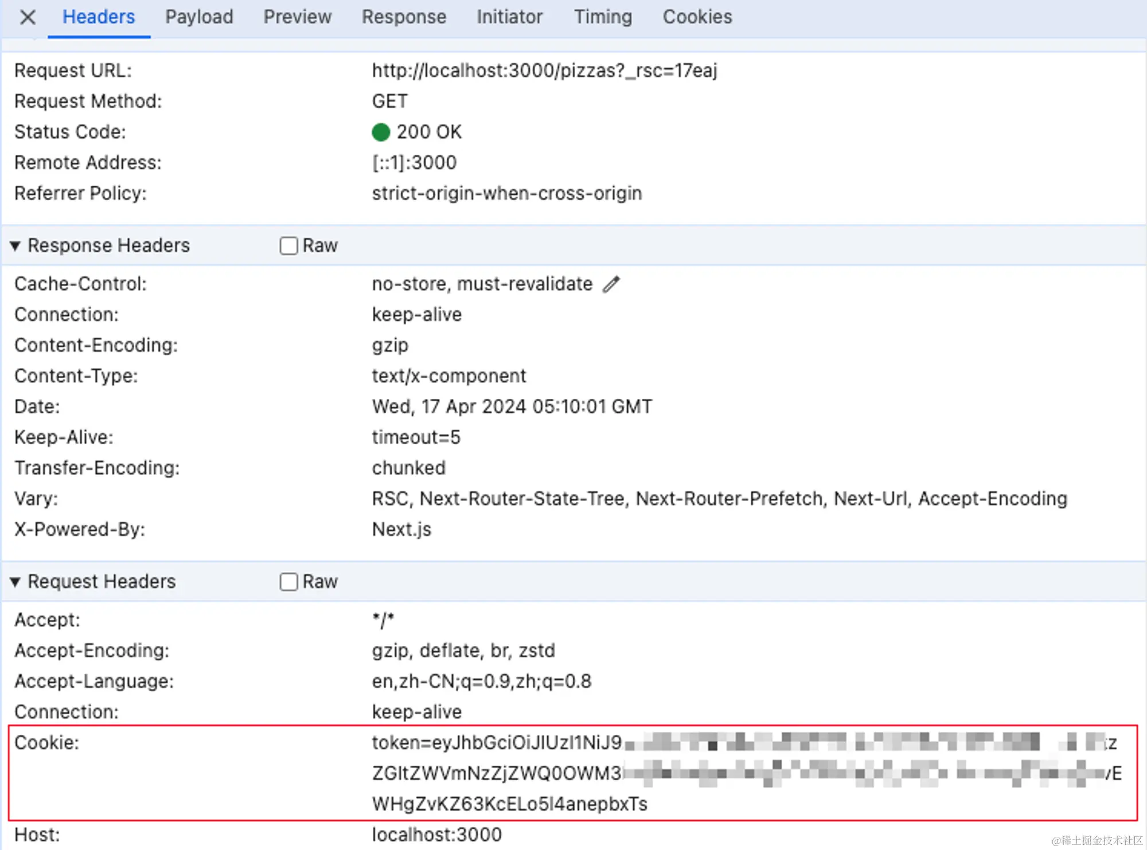Enable Raw view for Response Headers
The width and height of the screenshot is (1147, 850).
click(288, 246)
